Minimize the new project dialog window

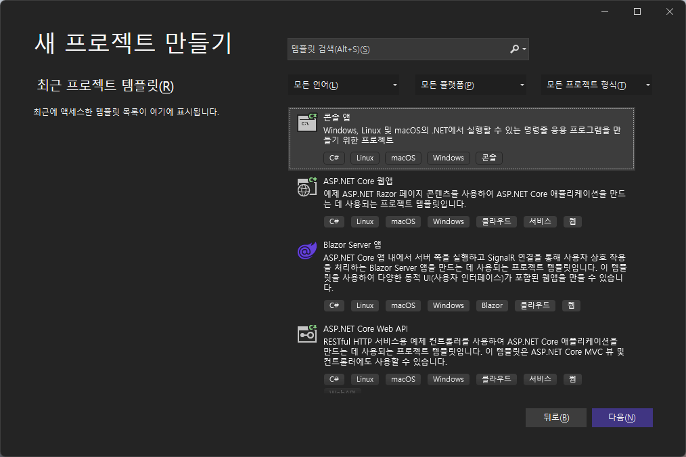pyautogui.click(x=605, y=12)
